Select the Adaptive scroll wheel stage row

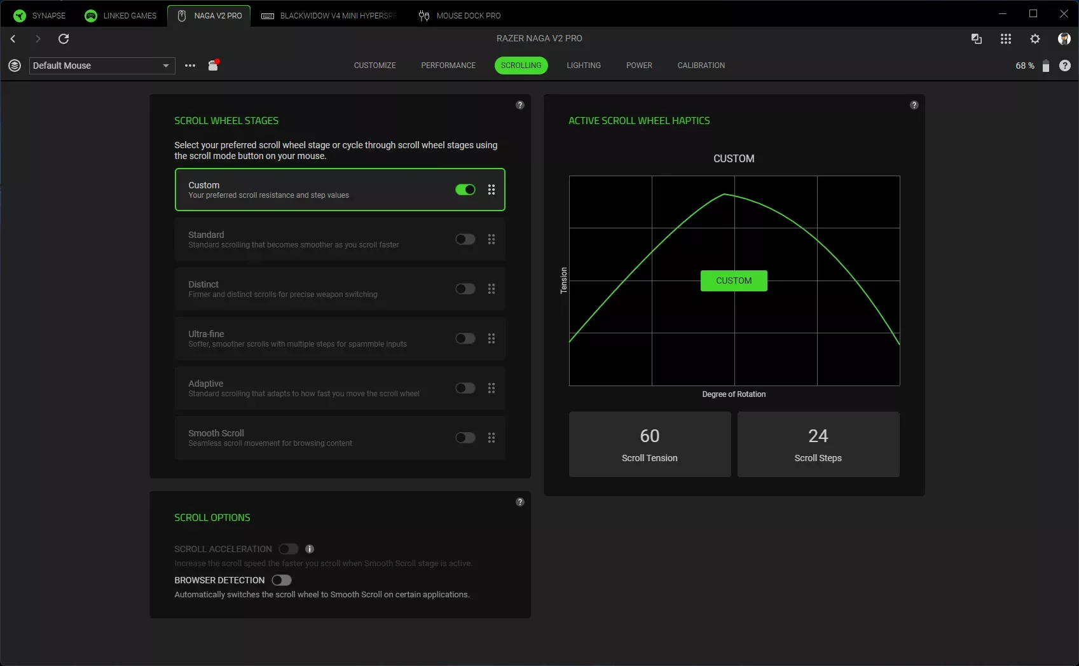[x=340, y=388]
